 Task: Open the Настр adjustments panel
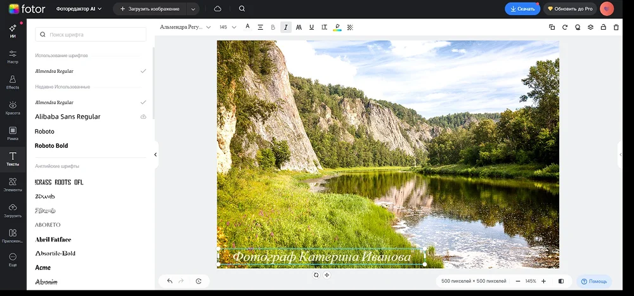pyautogui.click(x=13, y=57)
